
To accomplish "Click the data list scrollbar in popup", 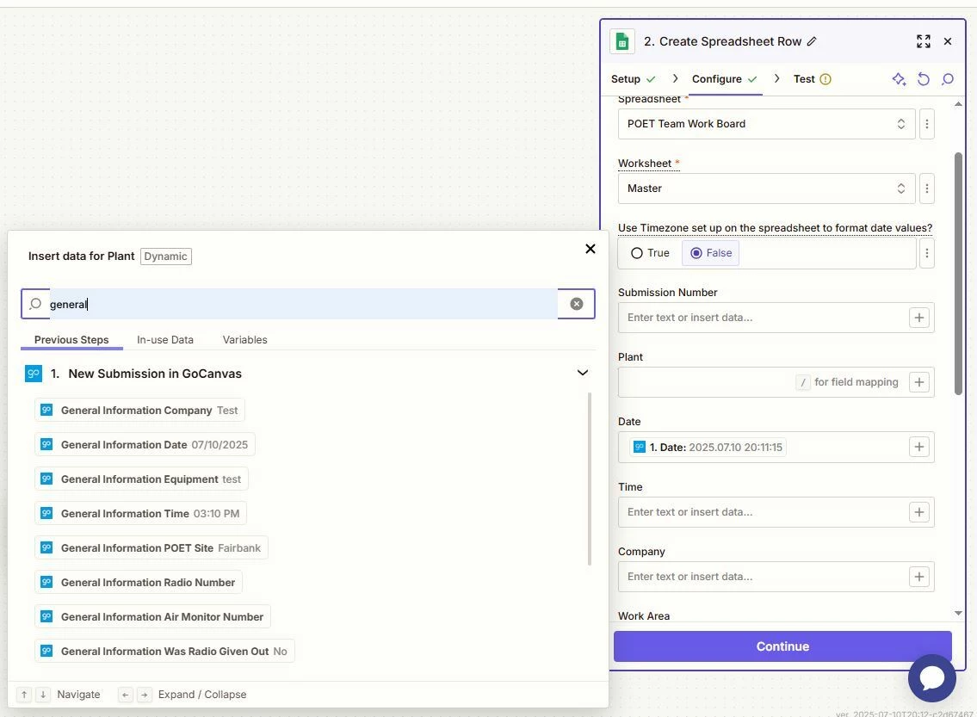I will coord(590,479).
